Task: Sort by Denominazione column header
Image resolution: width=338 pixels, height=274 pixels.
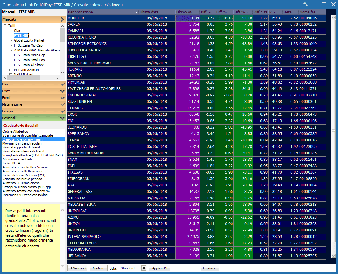Action: pos(102,12)
